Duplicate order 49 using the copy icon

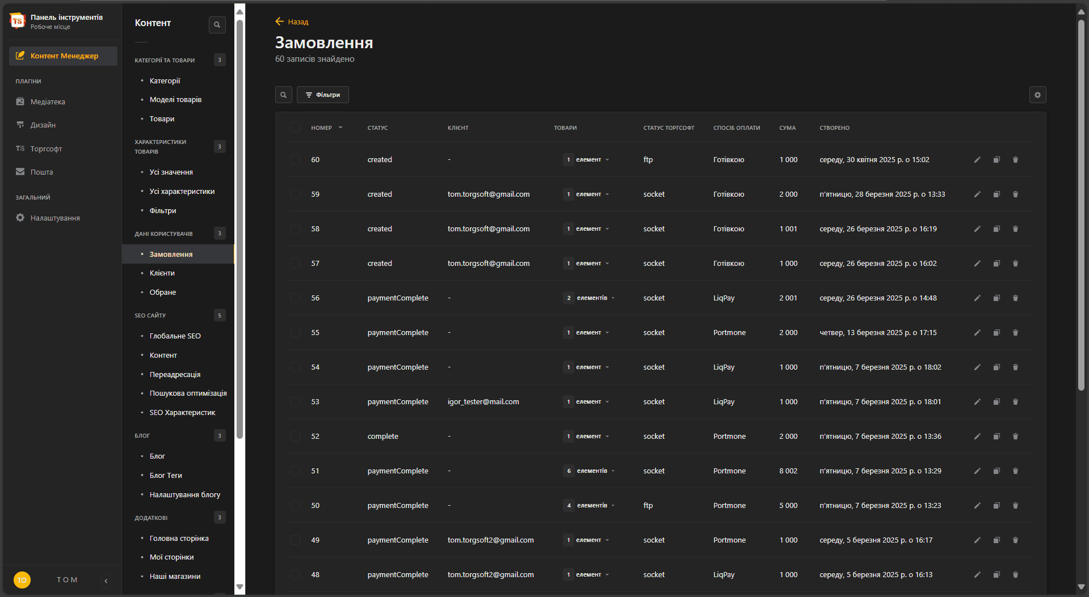click(x=997, y=540)
